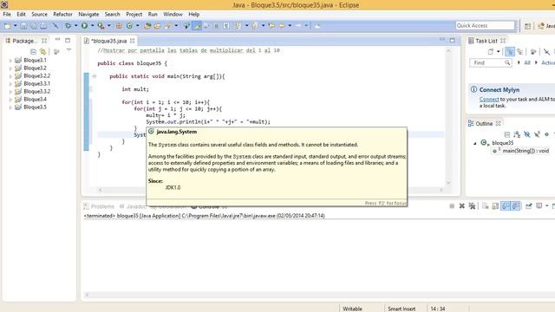Collapse All in Package Explorer toolbar

(33, 52)
